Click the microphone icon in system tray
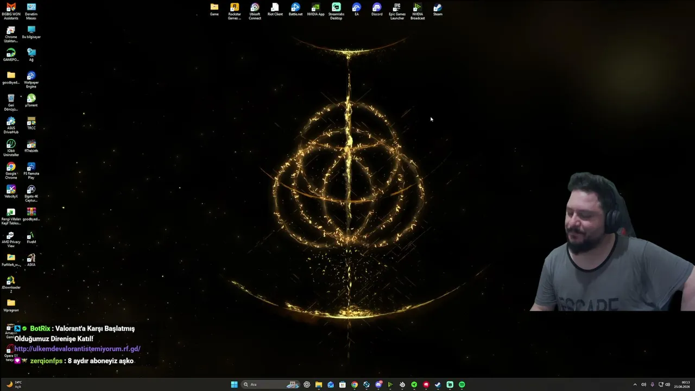Image resolution: width=695 pixels, height=391 pixels. (652, 384)
